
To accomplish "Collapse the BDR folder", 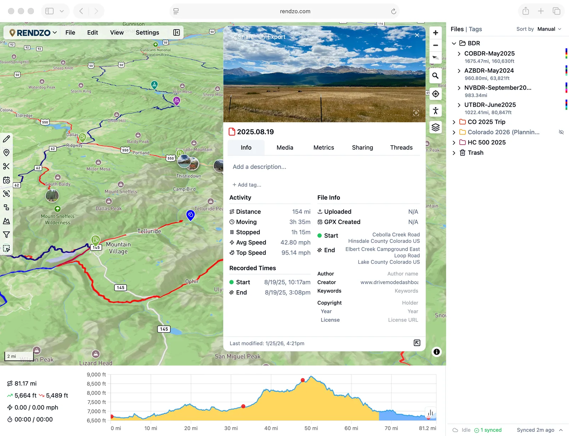I will tap(454, 43).
